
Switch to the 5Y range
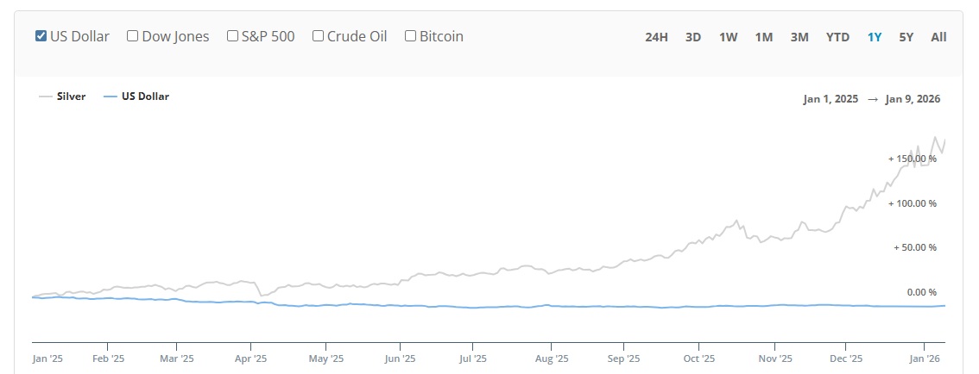(x=906, y=37)
